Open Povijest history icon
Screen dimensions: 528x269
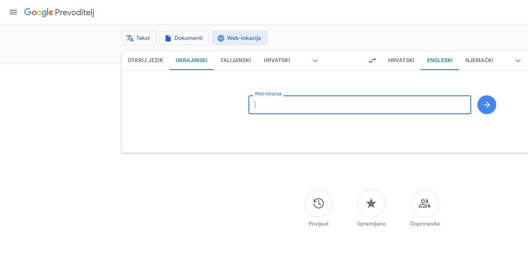coord(319,203)
